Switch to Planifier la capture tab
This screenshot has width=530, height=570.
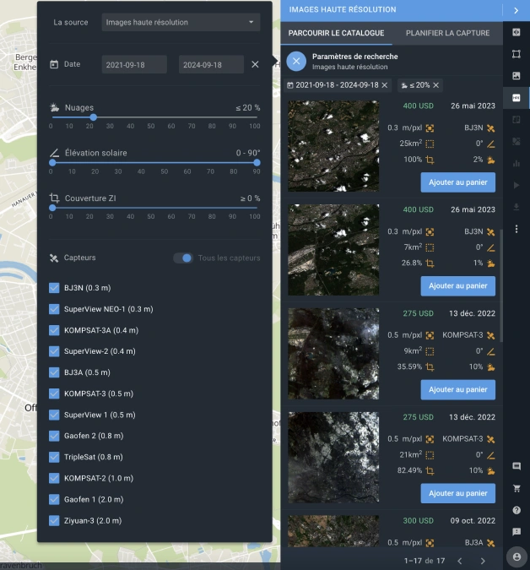pos(447,33)
